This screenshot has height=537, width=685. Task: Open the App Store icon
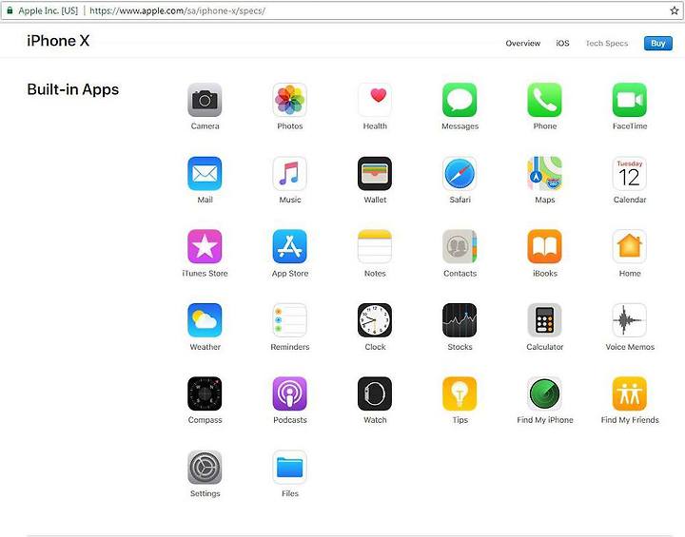pyautogui.click(x=289, y=247)
